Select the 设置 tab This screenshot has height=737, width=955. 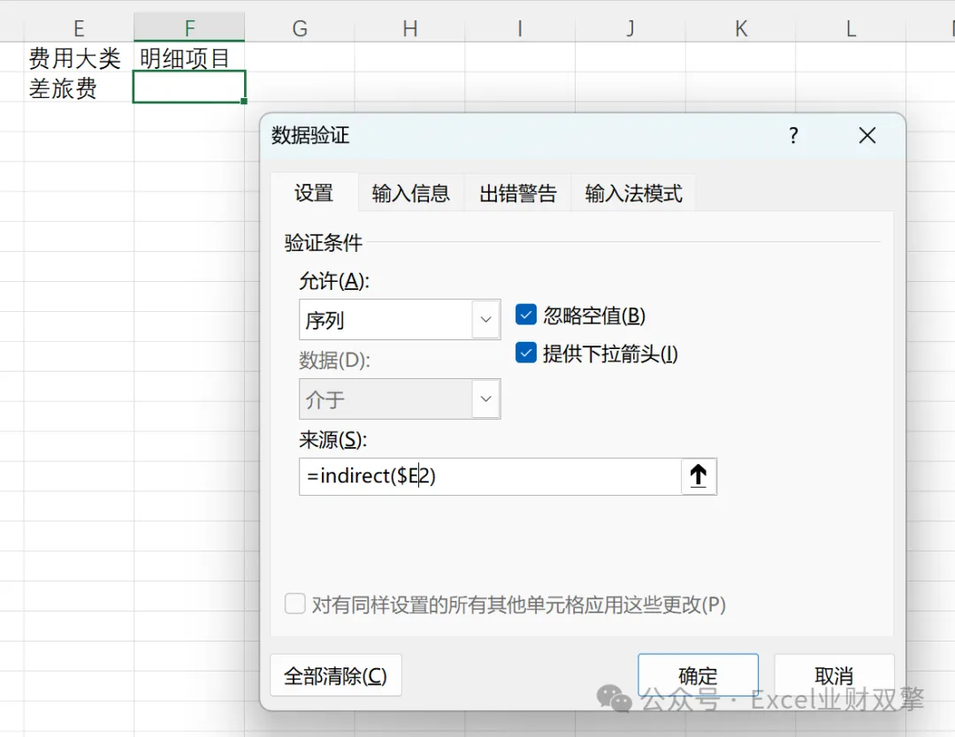314,194
